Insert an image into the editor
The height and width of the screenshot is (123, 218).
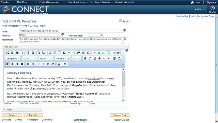click(x=64, y=53)
